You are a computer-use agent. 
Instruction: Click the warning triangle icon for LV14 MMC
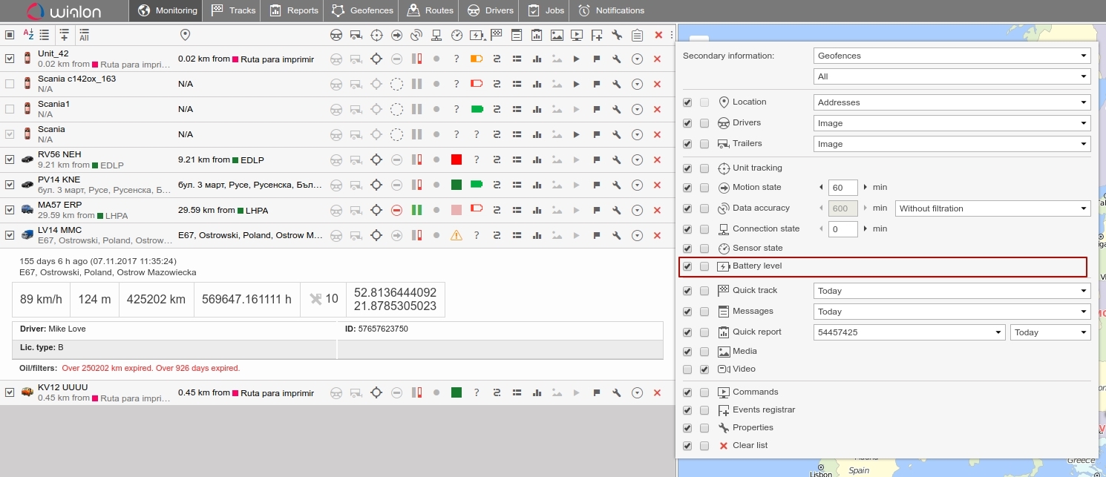[x=457, y=235]
